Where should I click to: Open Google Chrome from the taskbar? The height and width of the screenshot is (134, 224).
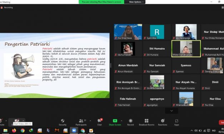tap(23, 130)
